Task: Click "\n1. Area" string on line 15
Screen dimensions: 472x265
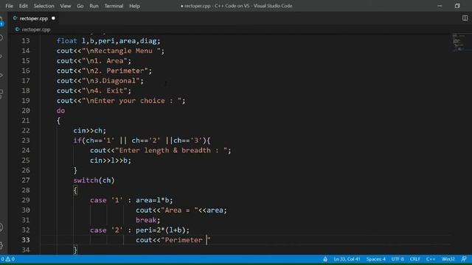Action: (105, 60)
